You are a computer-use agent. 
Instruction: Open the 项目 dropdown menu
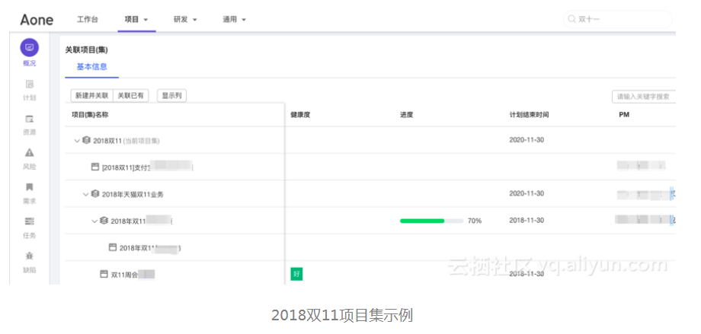coord(136,20)
